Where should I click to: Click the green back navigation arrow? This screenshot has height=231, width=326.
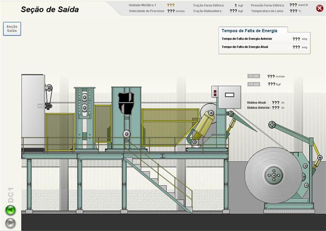click(11, 210)
